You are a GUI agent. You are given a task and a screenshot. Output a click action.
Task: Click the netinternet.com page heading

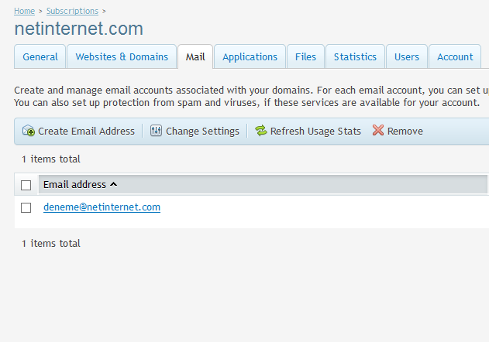click(79, 29)
